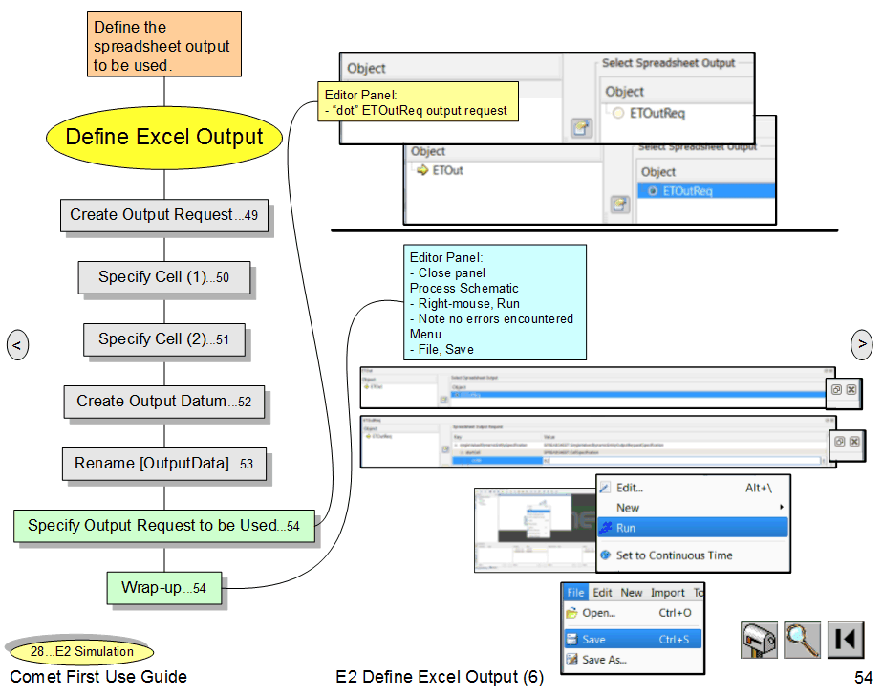Go to the previous page with the < button
883x697 pixels.
pyautogui.click(x=17, y=345)
